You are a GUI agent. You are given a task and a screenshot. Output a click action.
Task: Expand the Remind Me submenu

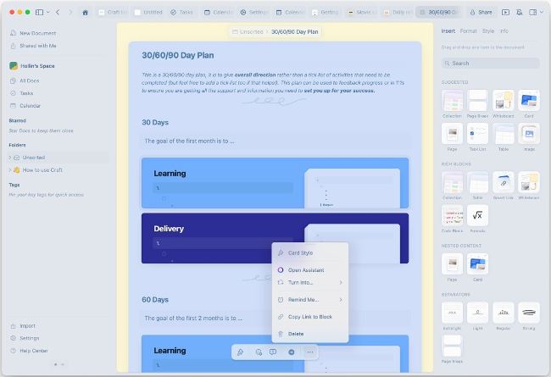click(x=309, y=299)
